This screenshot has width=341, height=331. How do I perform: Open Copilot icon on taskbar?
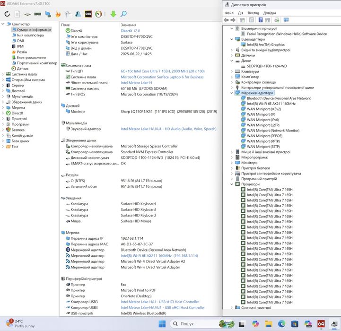(255, 324)
